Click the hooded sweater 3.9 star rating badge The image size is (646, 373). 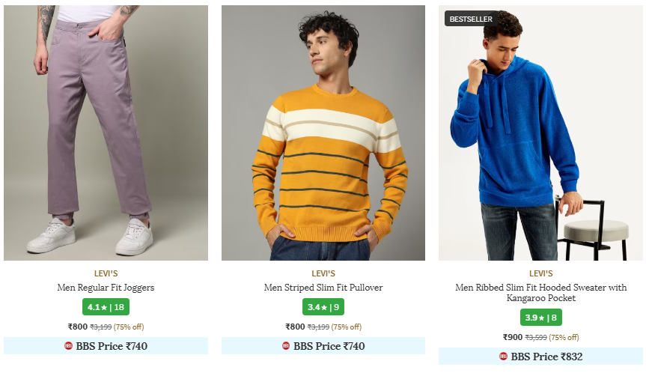540,318
